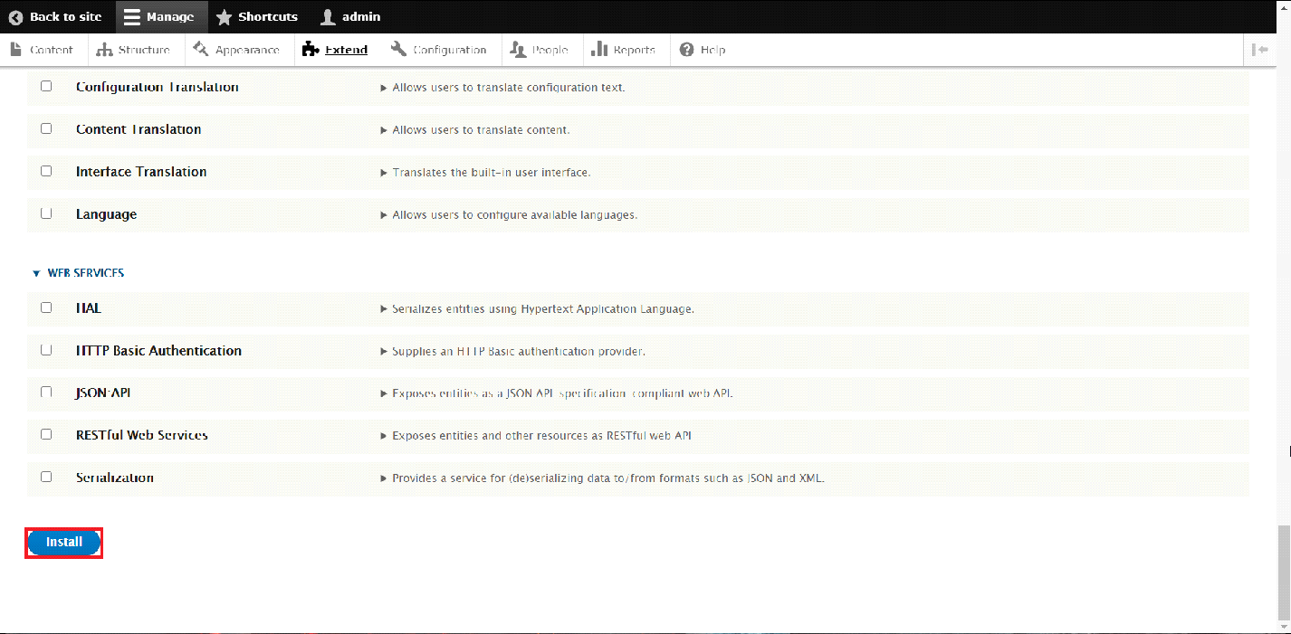Click the Manage hamburger menu icon
This screenshot has height=634, width=1291.
point(132,17)
